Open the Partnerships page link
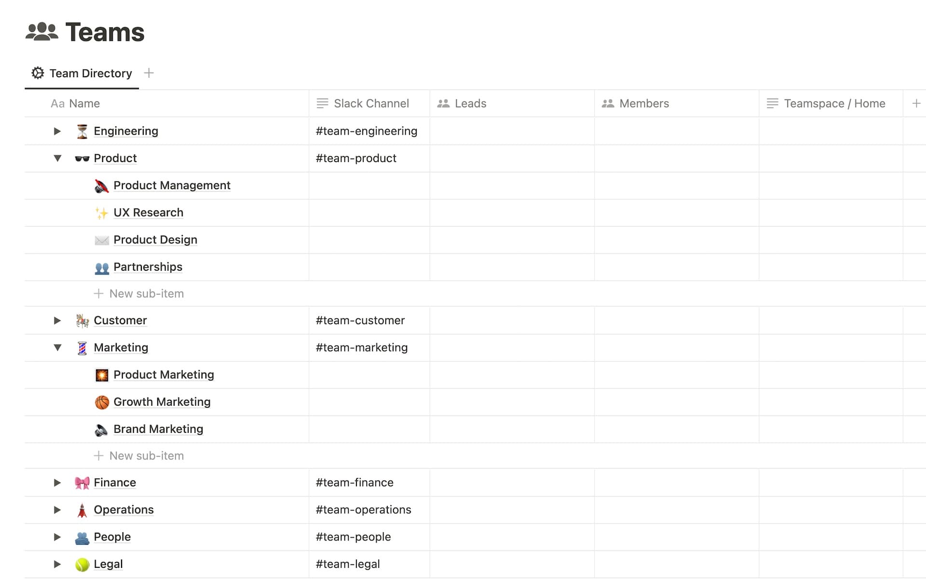Screen dimensions: 926x579 (148, 267)
